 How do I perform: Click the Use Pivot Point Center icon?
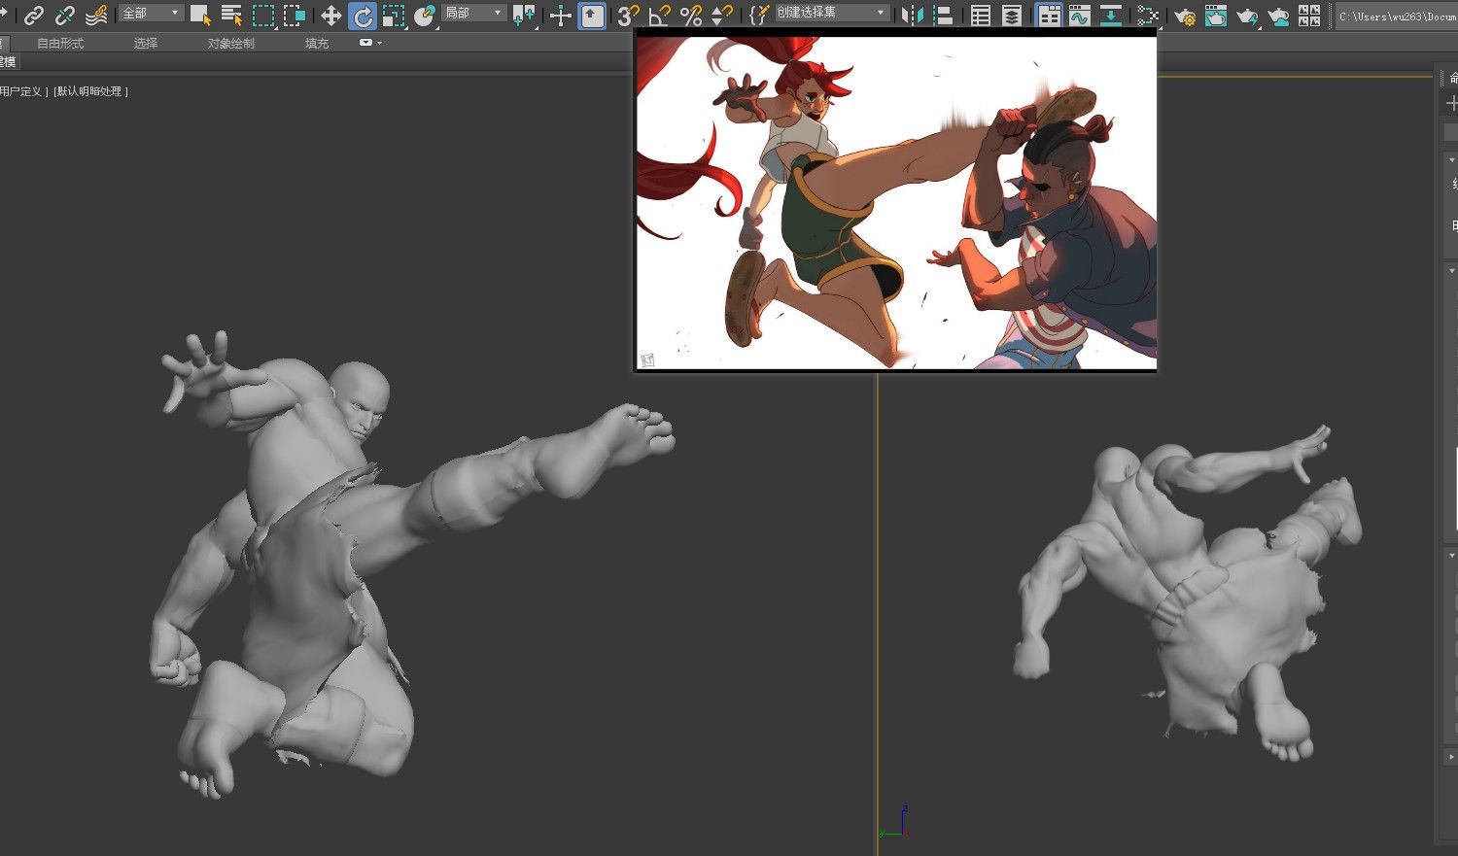point(524,15)
